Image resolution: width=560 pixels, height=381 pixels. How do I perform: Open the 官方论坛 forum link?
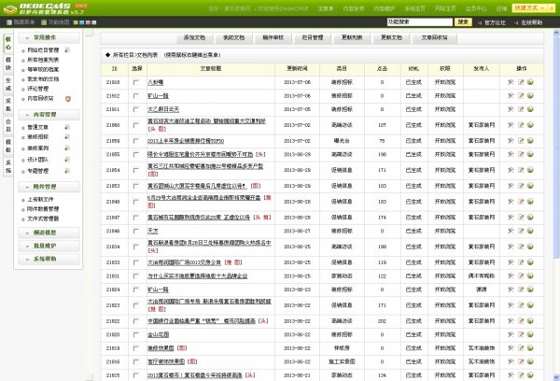click(495, 22)
